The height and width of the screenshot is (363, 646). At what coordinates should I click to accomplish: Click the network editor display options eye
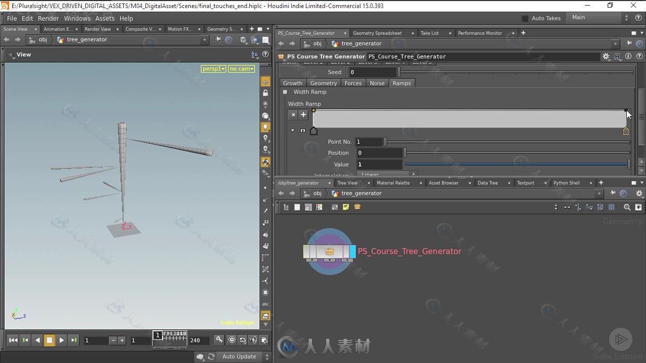coord(638,207)
